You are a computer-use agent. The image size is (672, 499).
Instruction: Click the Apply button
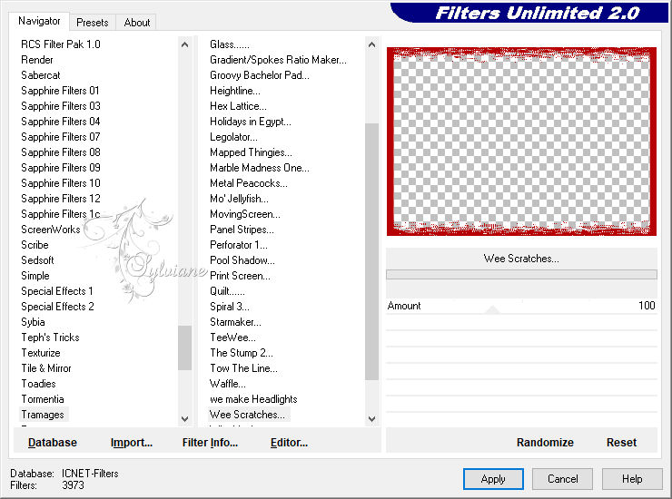pyautogui.click(x=493, y=479)
